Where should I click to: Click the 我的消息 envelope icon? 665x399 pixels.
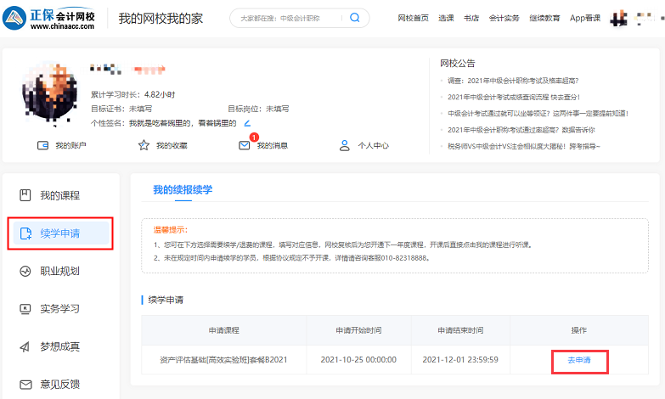coord(245,145)
